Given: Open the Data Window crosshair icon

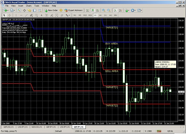Looking at the screenshot, I should click(x=24, y=10).
